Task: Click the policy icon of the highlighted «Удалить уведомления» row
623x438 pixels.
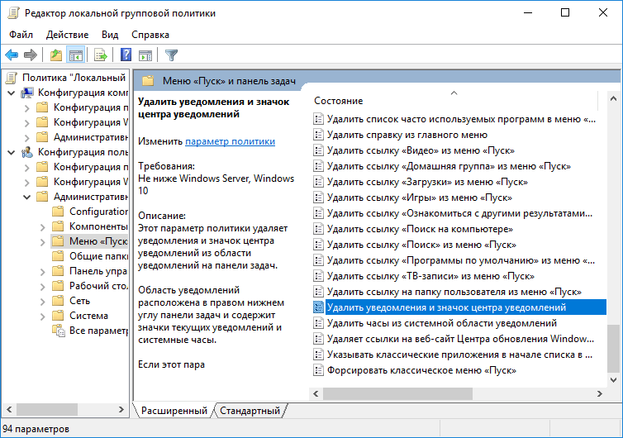Action: tap(318, 307)
